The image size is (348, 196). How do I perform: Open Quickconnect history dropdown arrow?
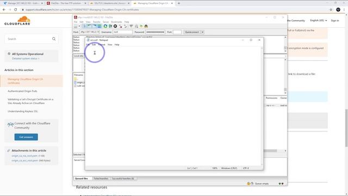202,32
